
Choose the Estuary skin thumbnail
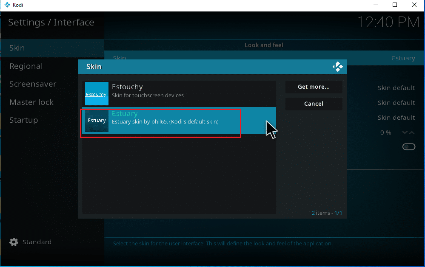(x=97, y=121)
